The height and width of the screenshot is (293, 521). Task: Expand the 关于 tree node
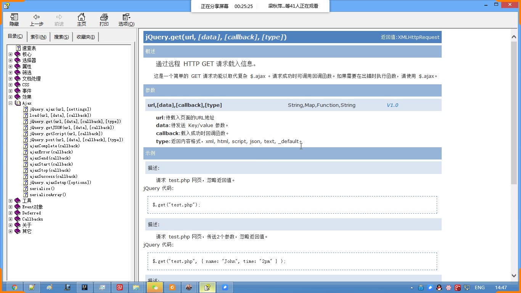pyautogui.click(x=11, y=225)
